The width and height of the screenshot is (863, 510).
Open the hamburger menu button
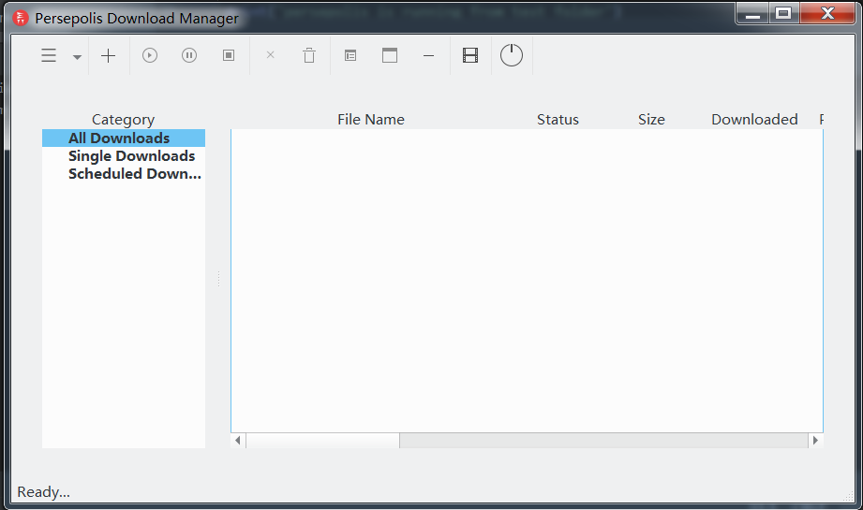pos(49,56)
